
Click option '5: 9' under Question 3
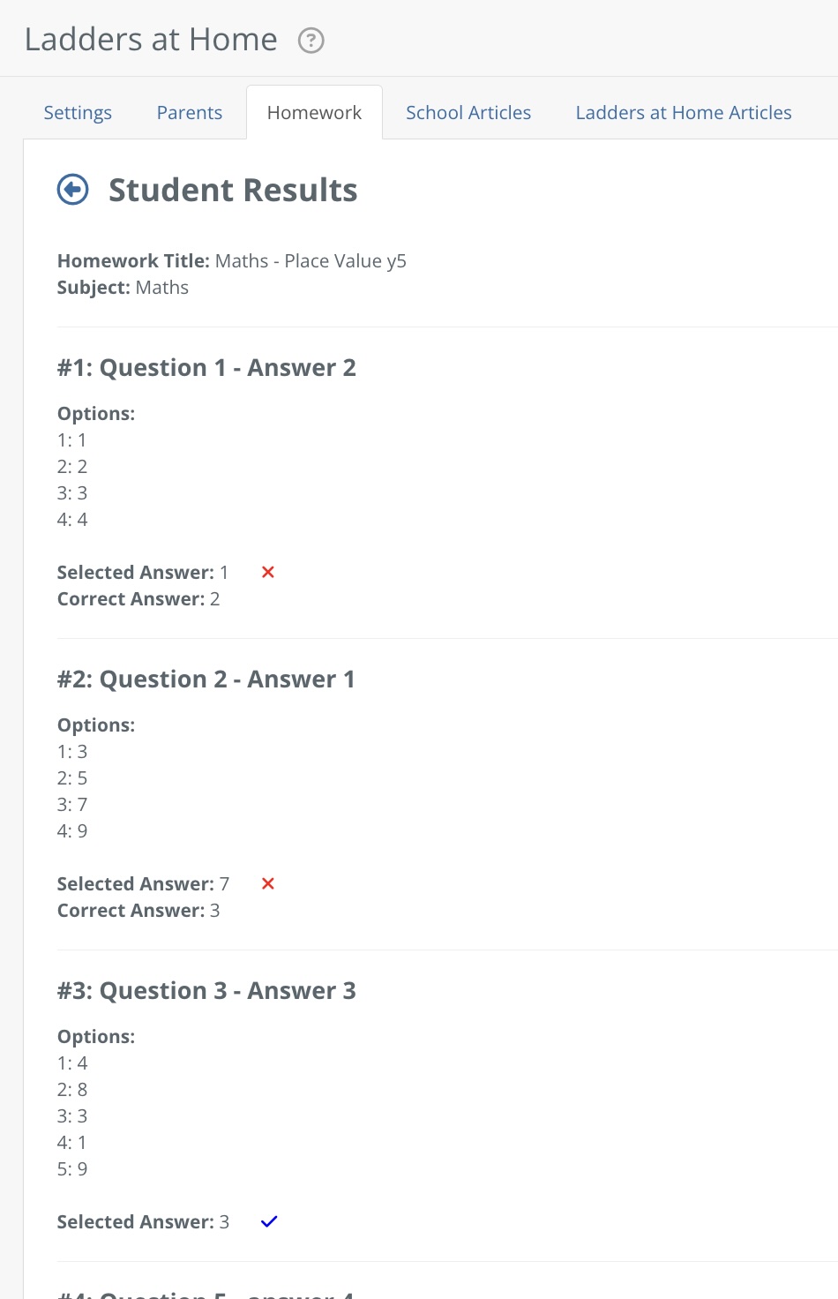tap(72, 1169)
